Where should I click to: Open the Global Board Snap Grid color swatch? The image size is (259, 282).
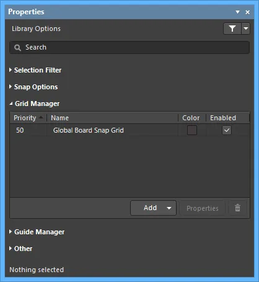coord(192,130)
